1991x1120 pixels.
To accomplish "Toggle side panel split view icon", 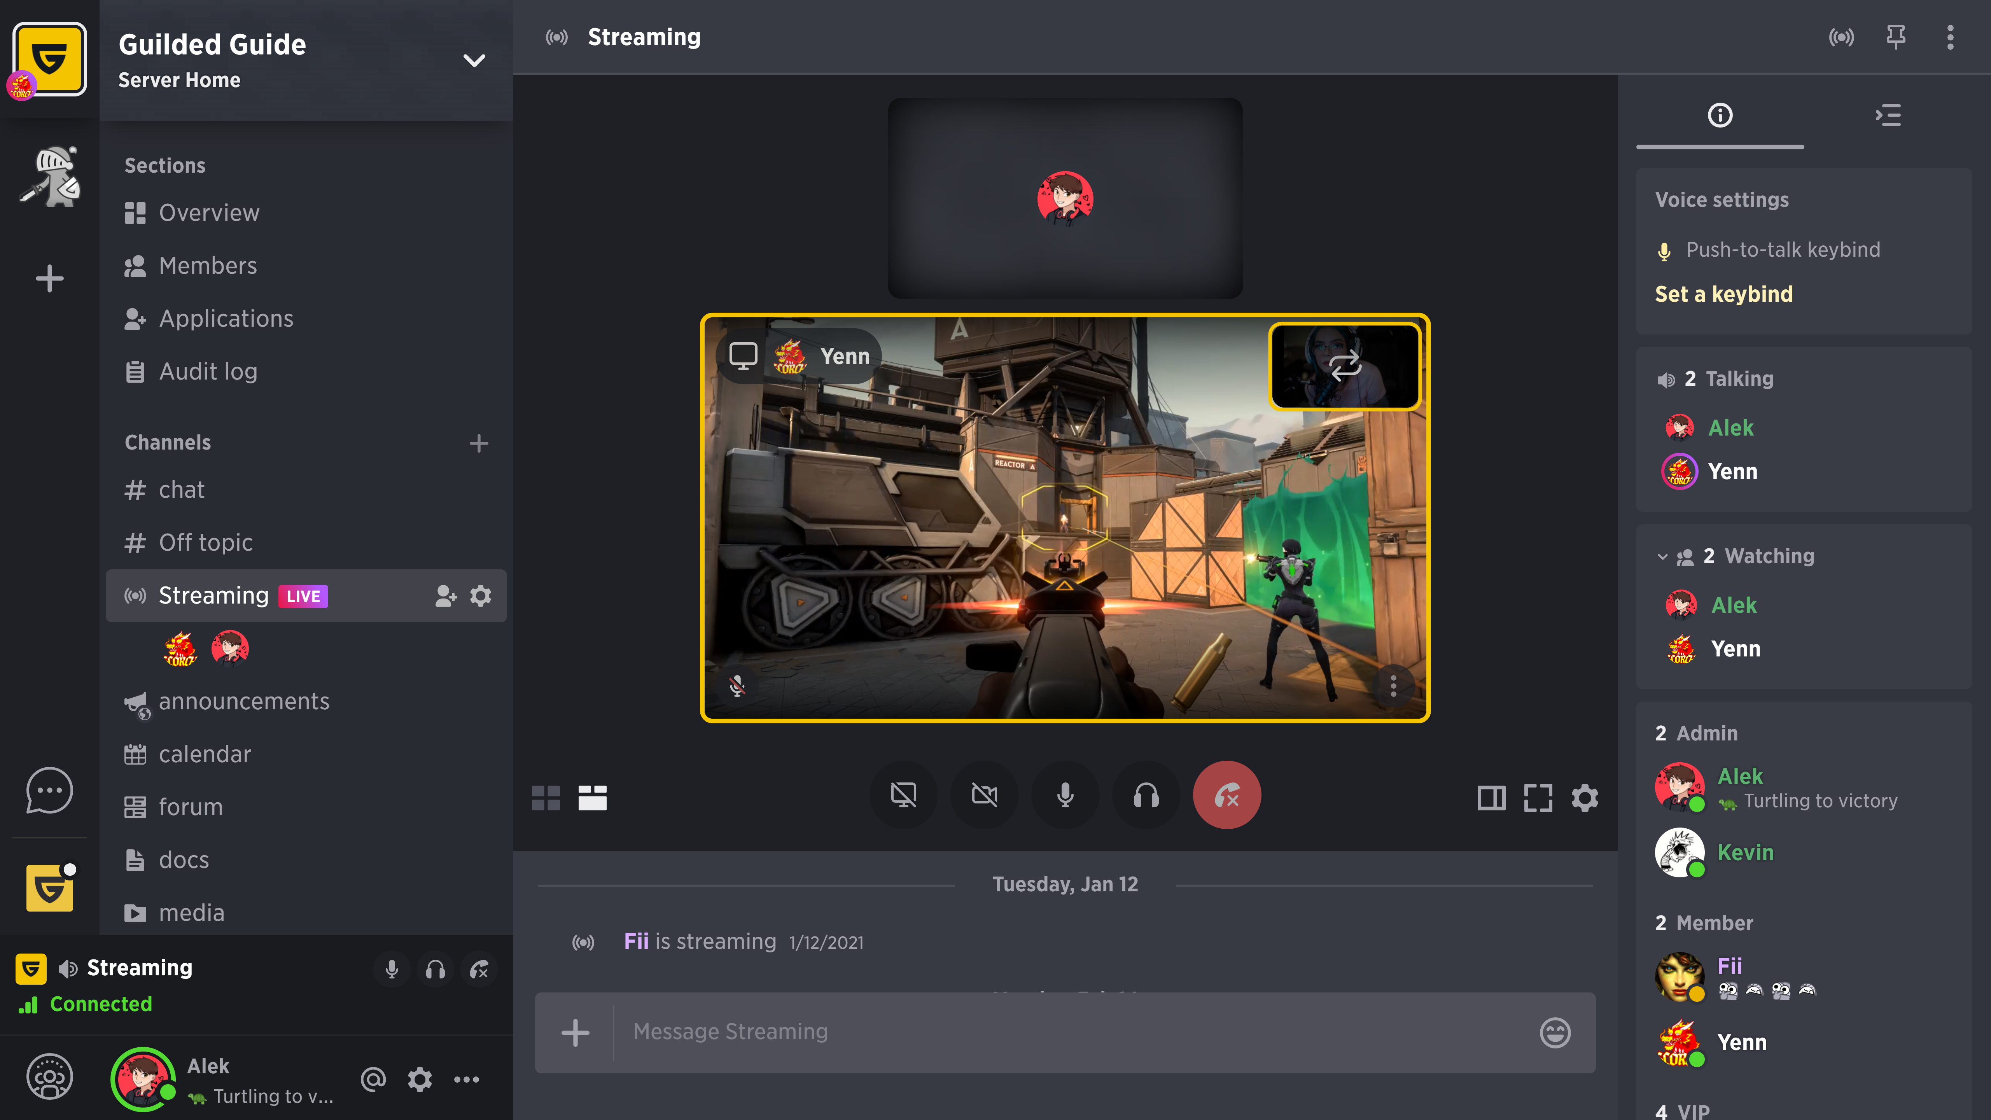I will point(1491,798).
